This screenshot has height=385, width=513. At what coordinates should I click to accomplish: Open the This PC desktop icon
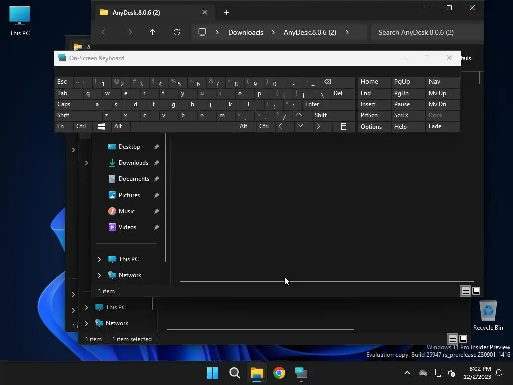20,20
